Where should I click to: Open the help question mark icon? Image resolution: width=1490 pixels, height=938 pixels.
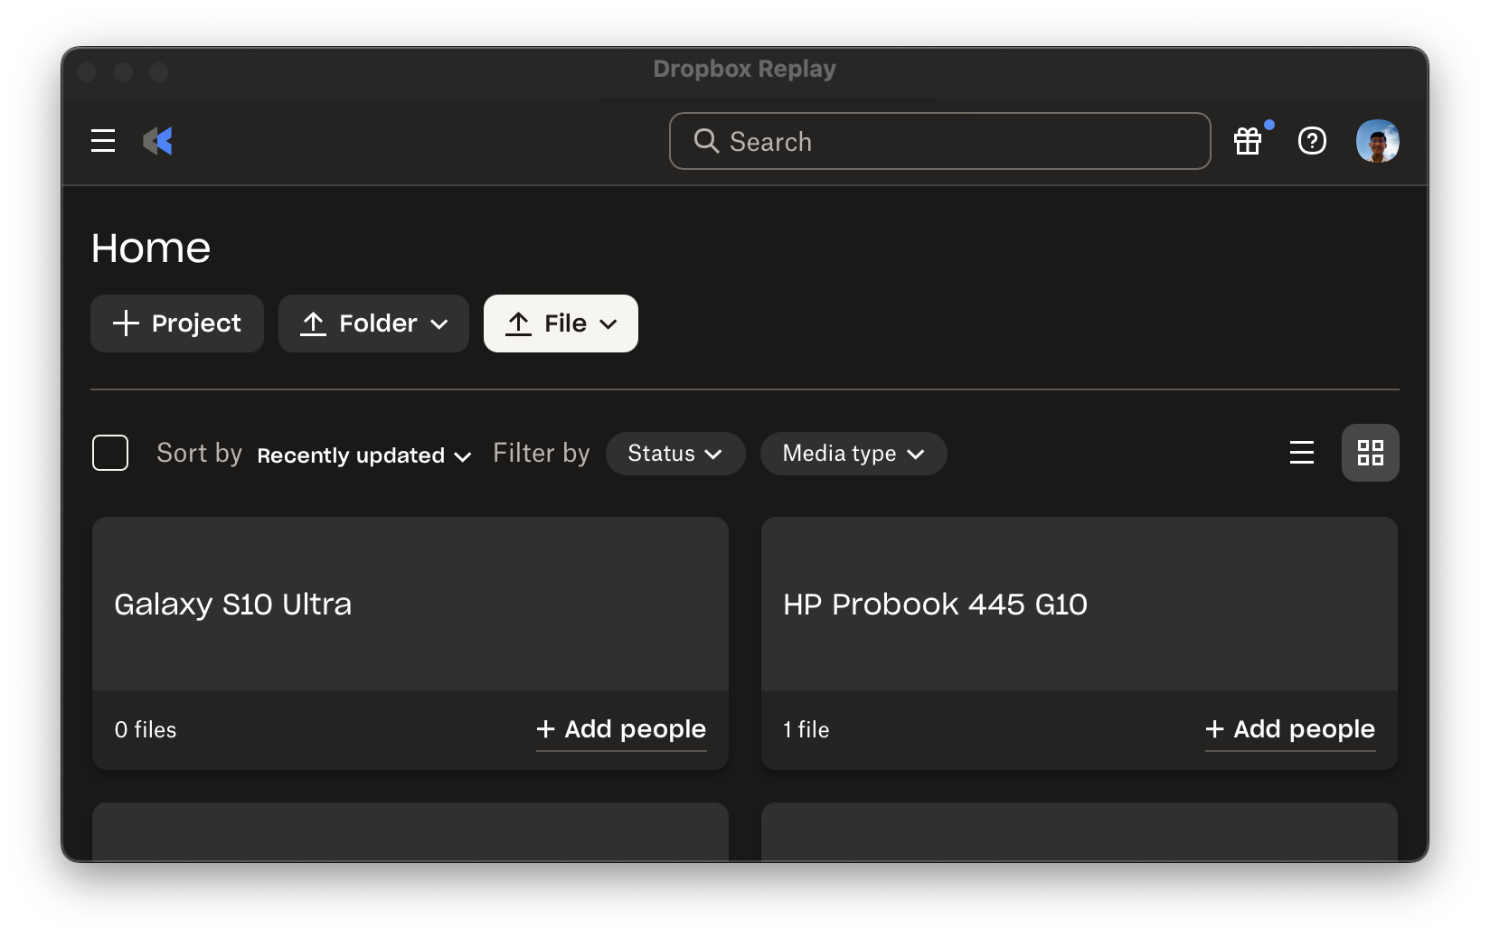(1312, 141)
